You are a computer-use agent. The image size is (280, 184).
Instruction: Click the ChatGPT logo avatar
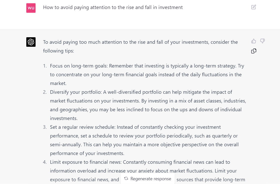coord(31,42)
